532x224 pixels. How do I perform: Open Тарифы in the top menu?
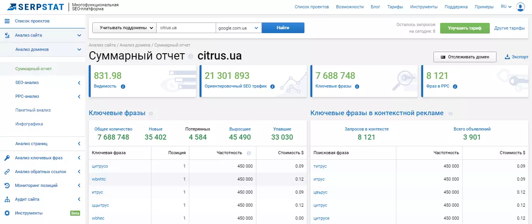[395, 7]
